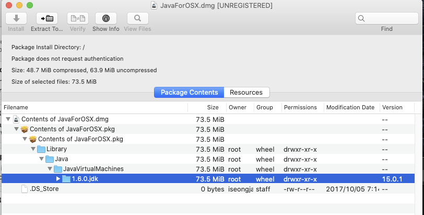
Task: Click the 1.6.0.jdk folder icon
Action: coord(66,179)
